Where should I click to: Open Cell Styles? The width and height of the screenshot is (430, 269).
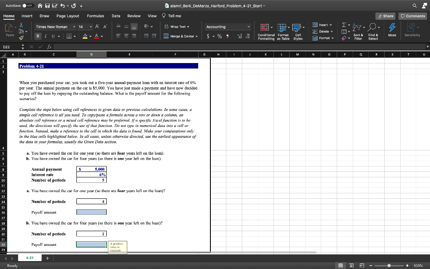298,32
